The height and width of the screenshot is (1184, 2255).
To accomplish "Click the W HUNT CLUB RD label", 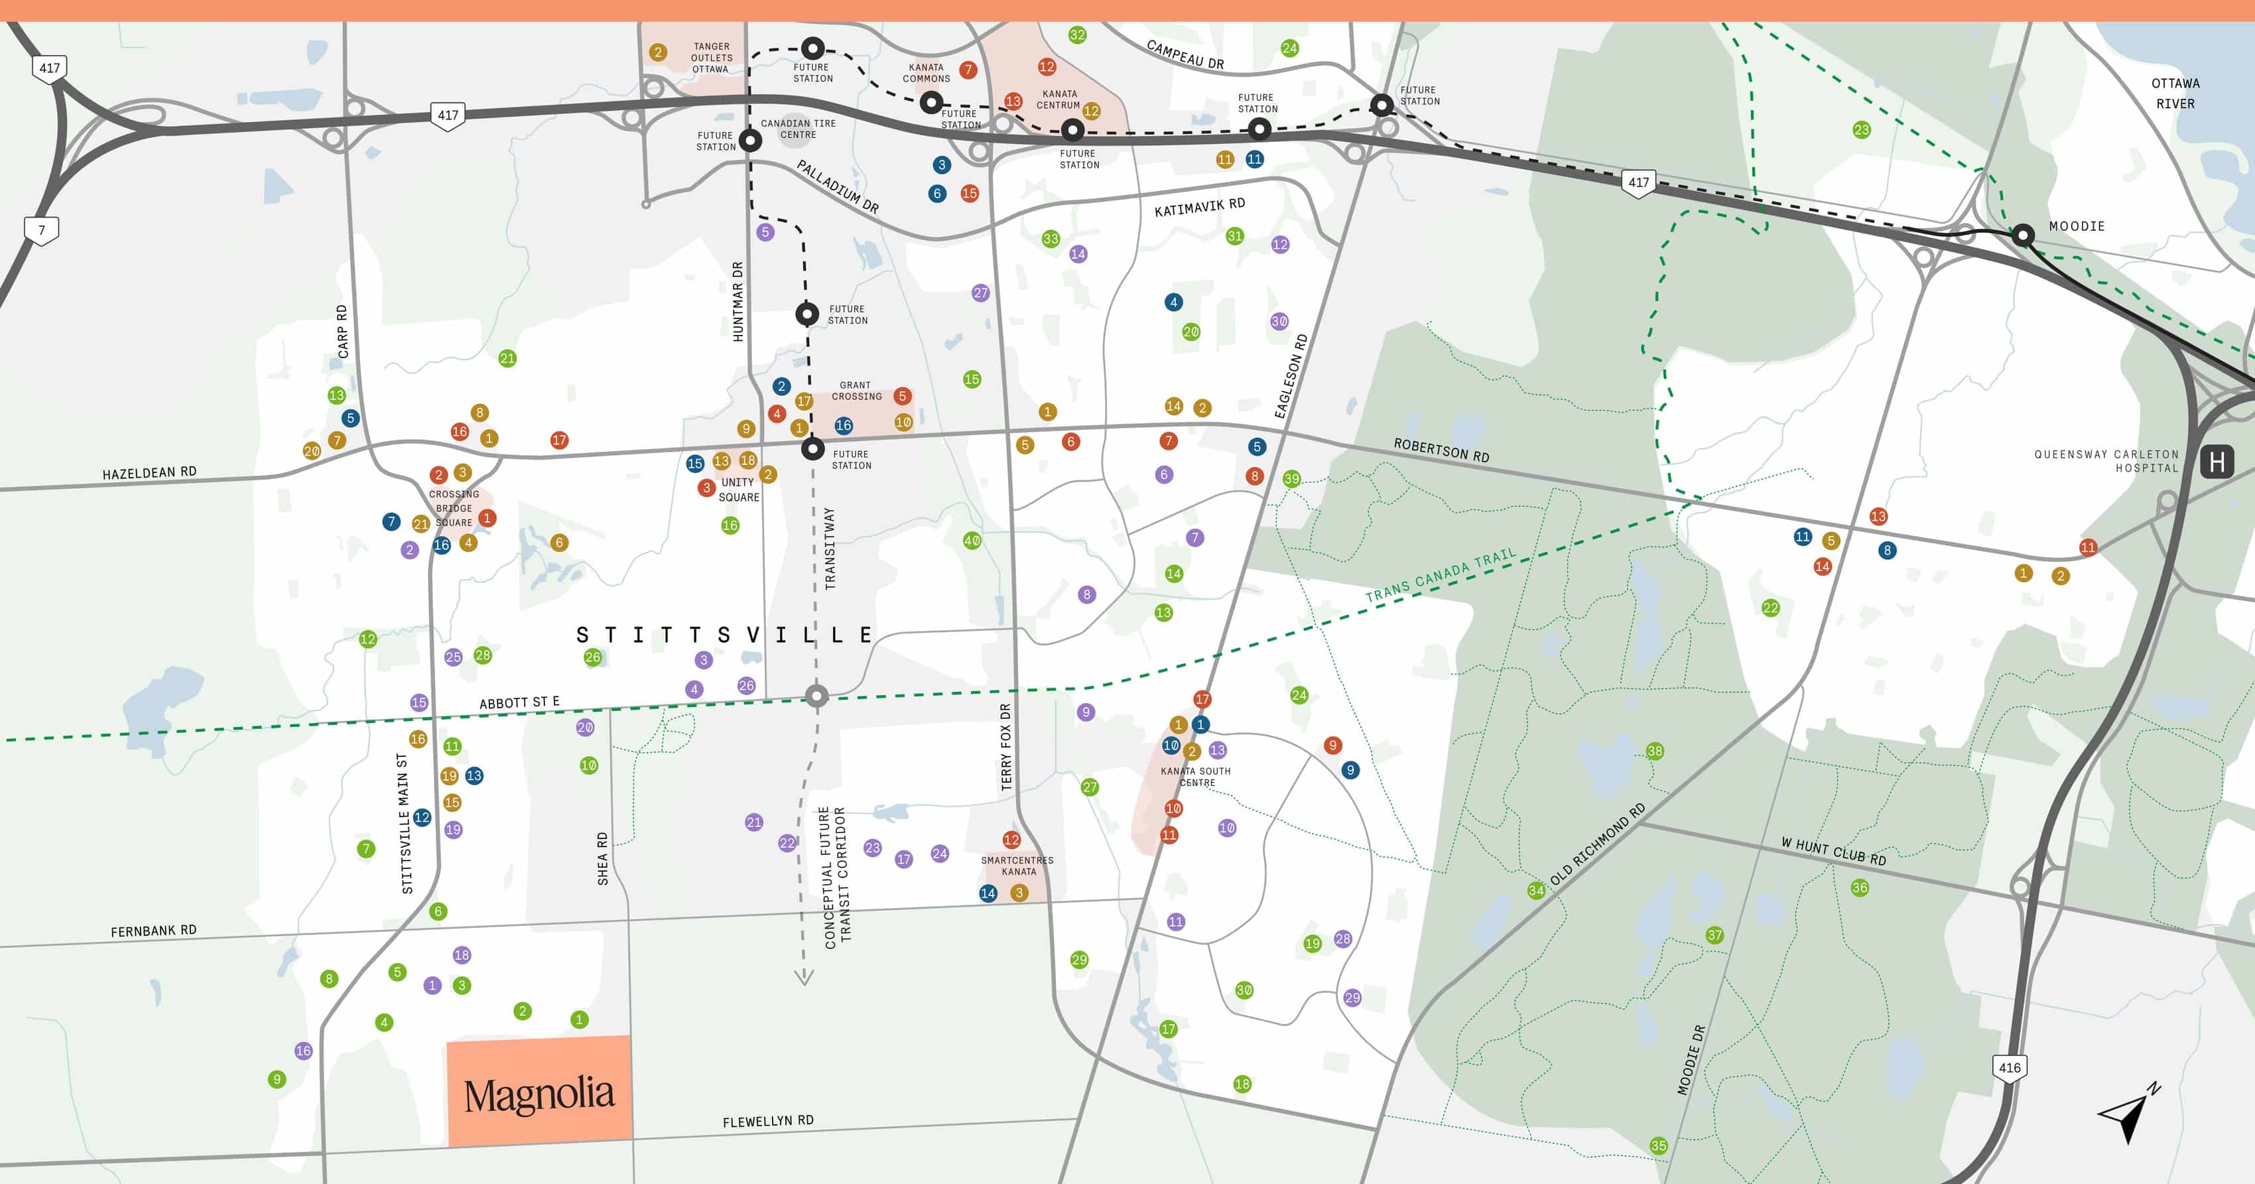I will 1834,851.
